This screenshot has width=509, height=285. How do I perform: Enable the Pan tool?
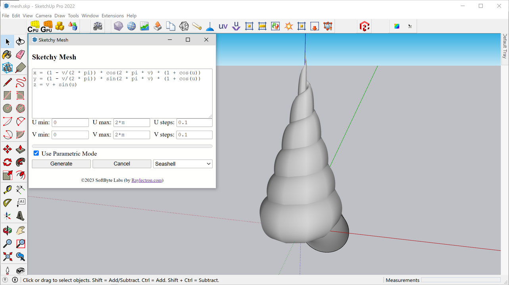(x=20, y=230)
